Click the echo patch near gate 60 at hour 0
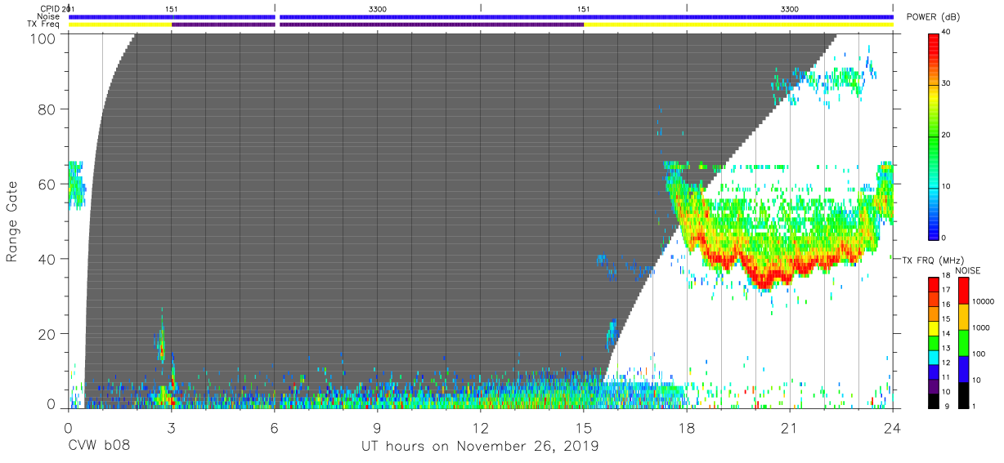 (x=75, y=185)
